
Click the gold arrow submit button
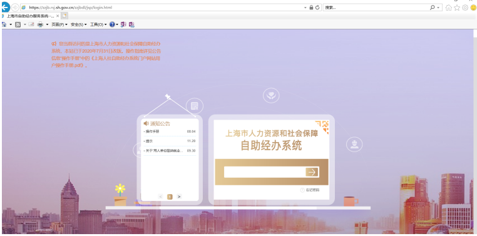click(312, 172)
